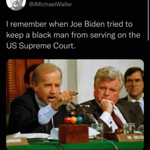Viewport: 150px width, 150px height.
Task: Click the nameplate at photo's bottom left
Action: [x=17, y=141]
